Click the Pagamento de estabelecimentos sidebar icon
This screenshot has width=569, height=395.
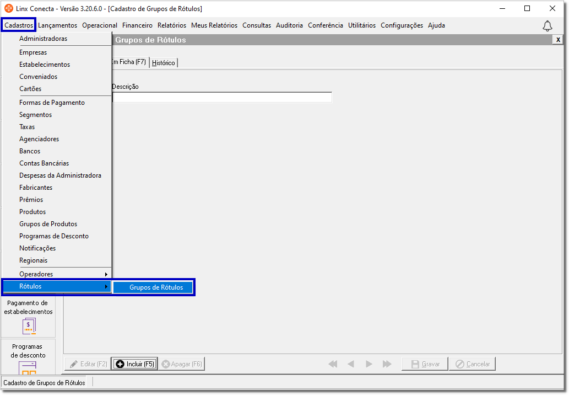pyautogui.click(x=29, y=326)
